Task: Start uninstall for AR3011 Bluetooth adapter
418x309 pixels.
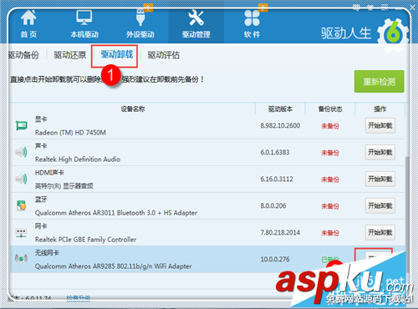Action: [380, 205]
